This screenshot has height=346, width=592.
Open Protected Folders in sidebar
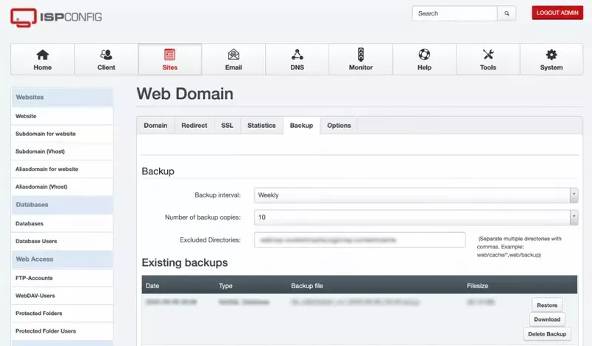pos(62,313)
